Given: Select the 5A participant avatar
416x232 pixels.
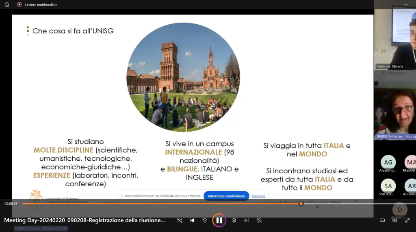Looking at the screenshot, I should point(388,186).
